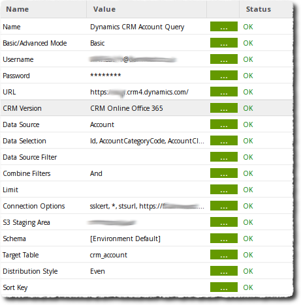Click OK status in the Sort Key row
The image size is (301, 305).
click(x=248, y=287)
